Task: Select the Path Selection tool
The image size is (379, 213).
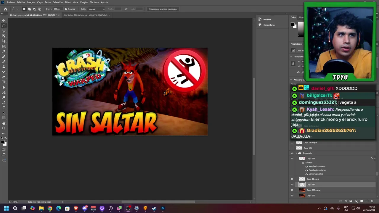Action: coord(4,113)
